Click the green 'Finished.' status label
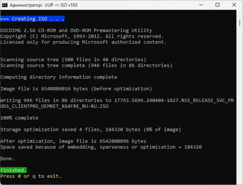 click(13, 170)
